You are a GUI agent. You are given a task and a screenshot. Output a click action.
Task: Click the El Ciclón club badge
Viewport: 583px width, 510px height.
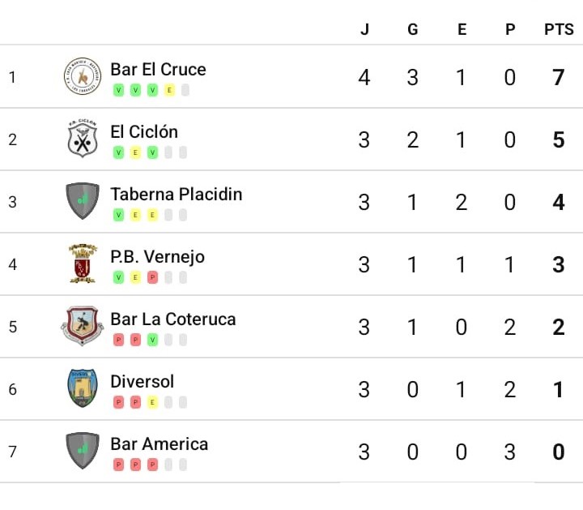(82, 139)
